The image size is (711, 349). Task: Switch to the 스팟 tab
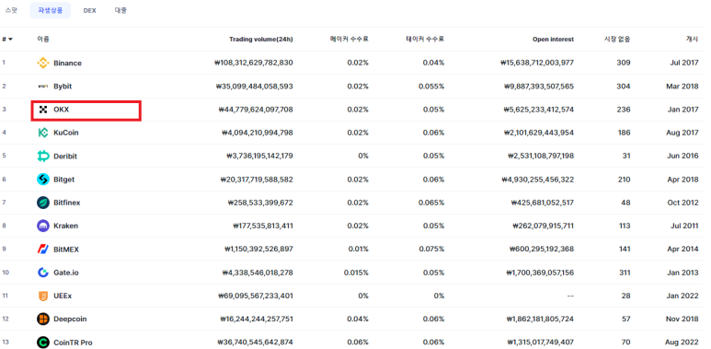(x=11, y=10)
